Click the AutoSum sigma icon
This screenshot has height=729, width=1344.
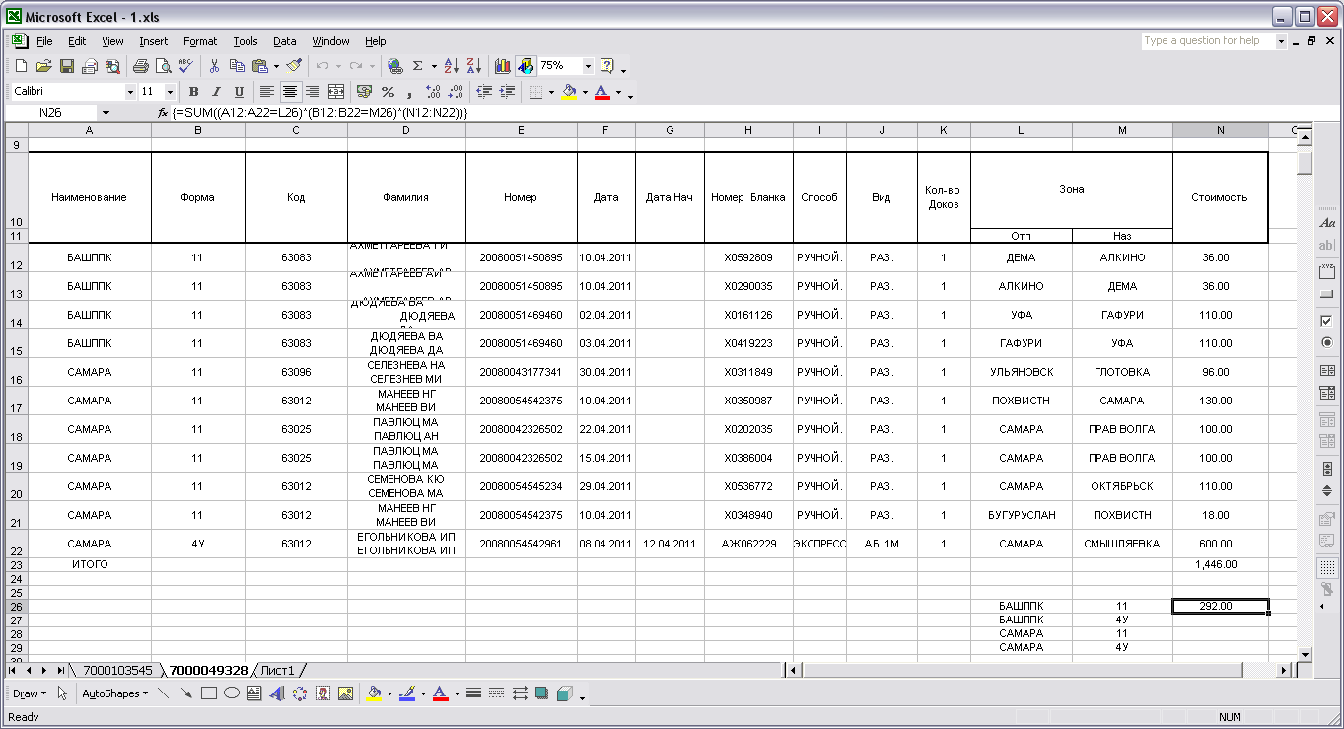(x=417, y=66)
